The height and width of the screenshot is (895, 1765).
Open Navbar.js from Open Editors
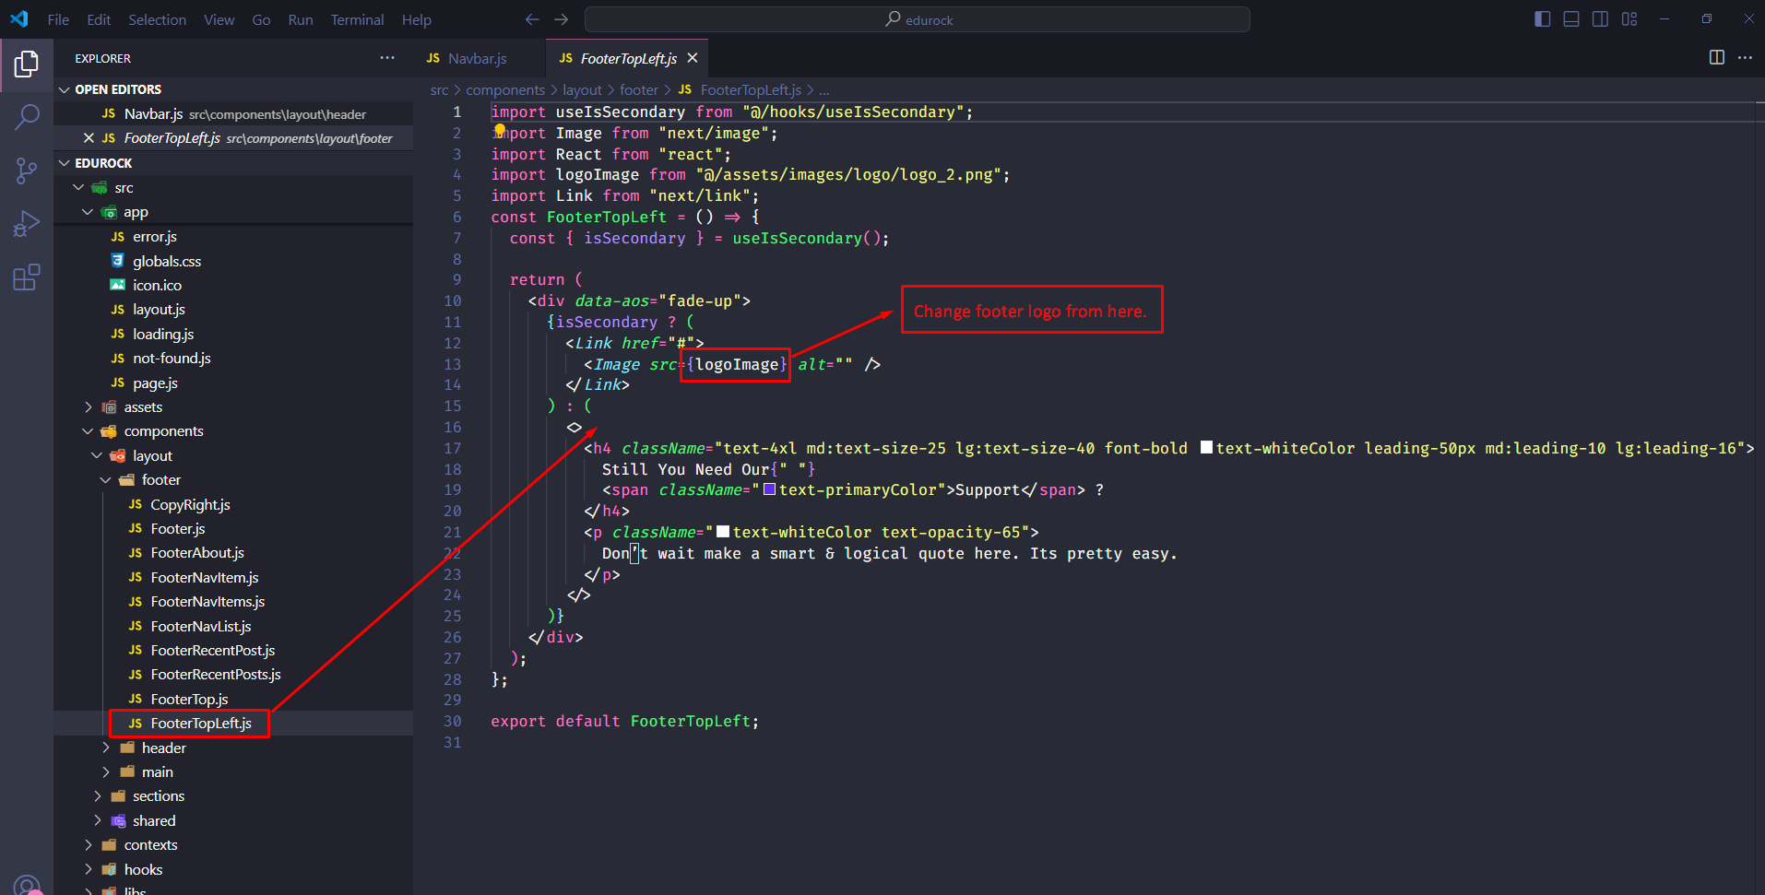click(x=233, y=113)
